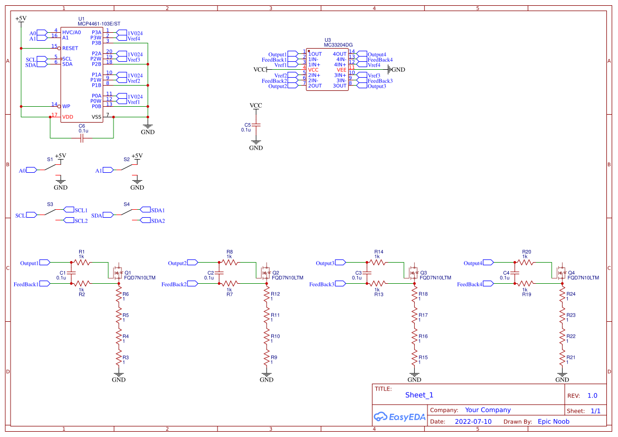Select the MCP4461 digital potentiometer U1
Image resolution: width=618 pixels, height=437 pixels.
[82, 74]
